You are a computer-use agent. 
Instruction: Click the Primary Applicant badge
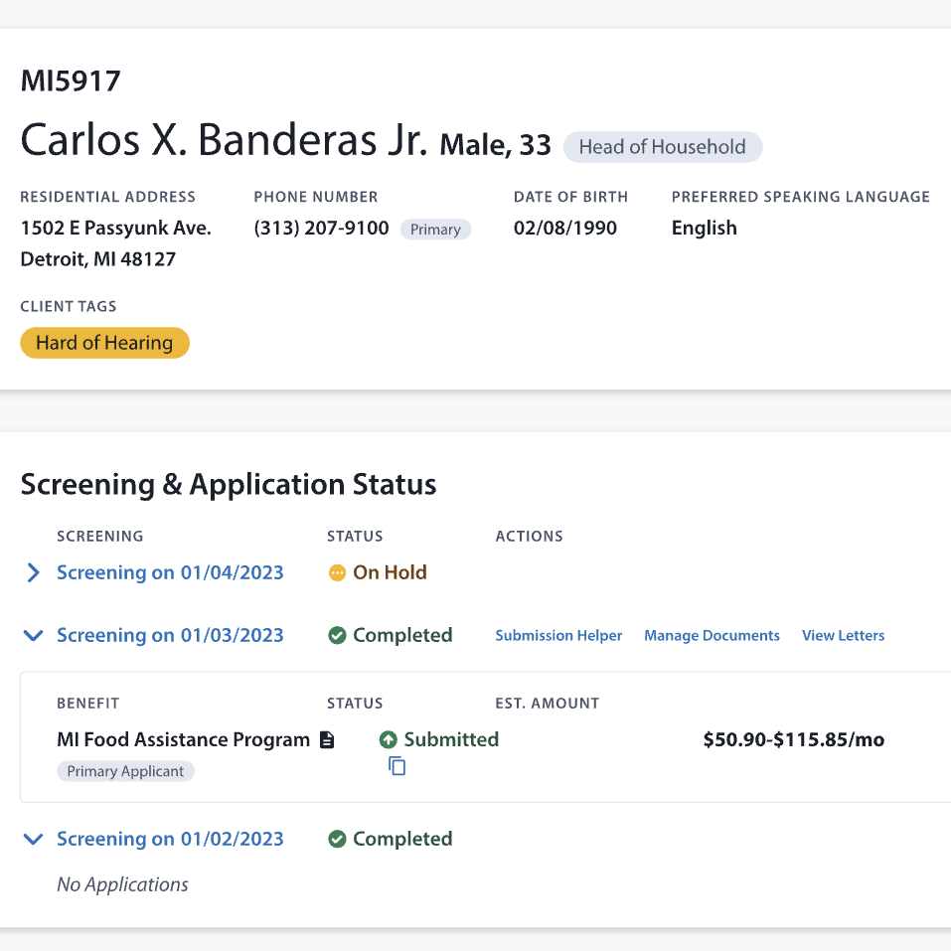(125, 771)
